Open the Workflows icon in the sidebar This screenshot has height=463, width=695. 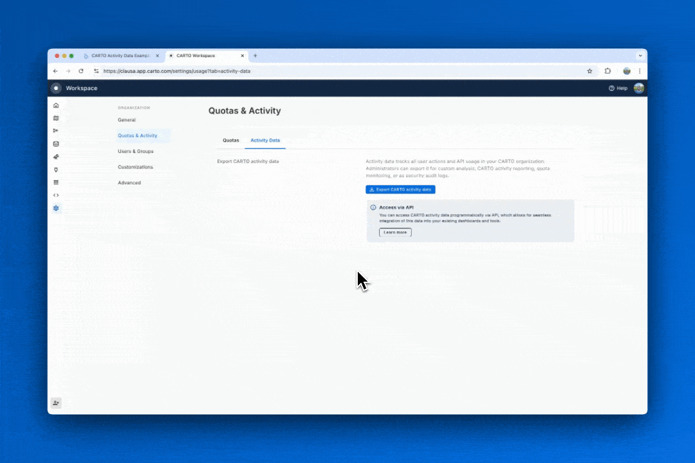(56, 131)
